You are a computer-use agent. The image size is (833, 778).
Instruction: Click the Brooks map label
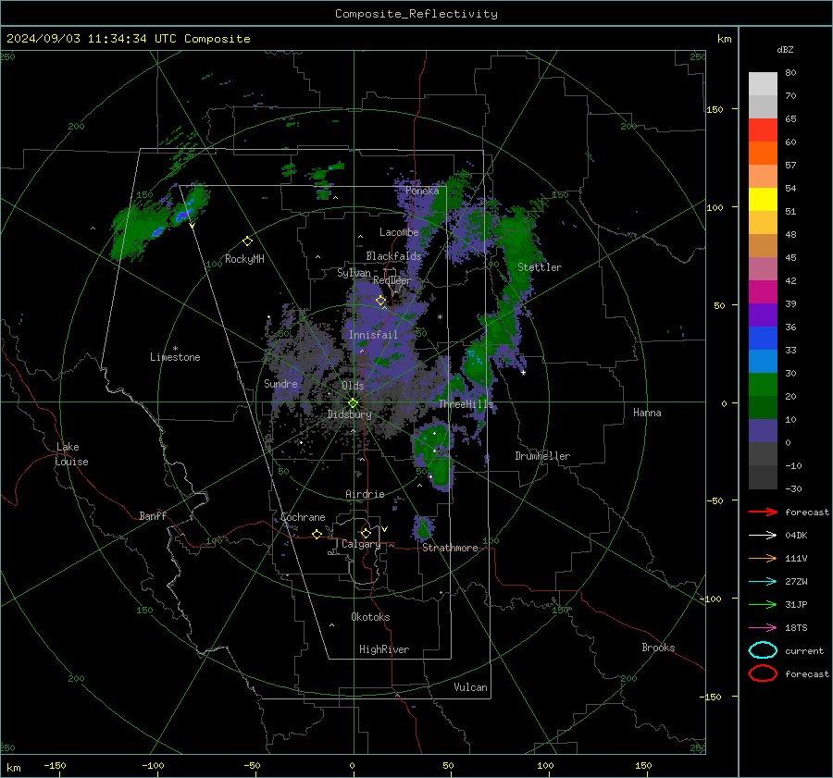(x=658, y=648)
